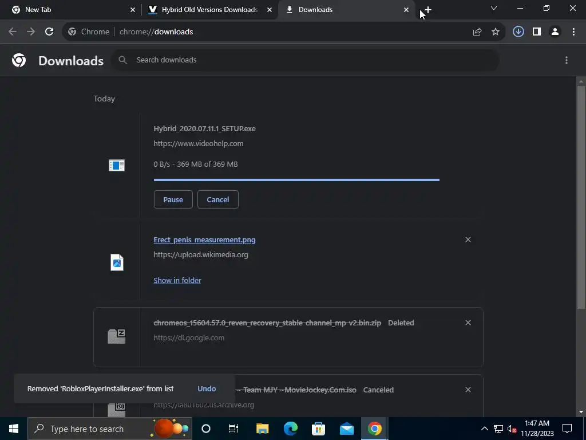
Task: Cancel the Hybrid setup download
Action: (218, 199)
